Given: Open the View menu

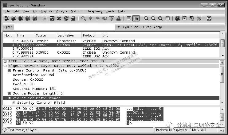Looking at the screenshot, I should 26,11.
